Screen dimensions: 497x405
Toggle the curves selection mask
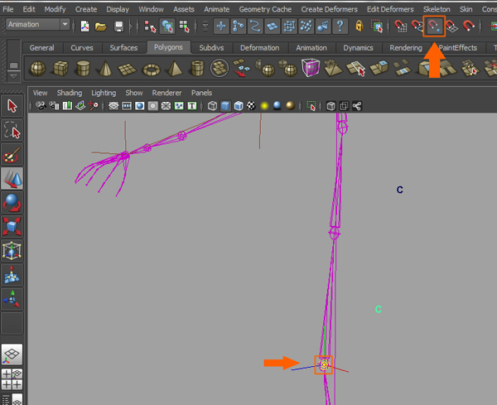pos(255,26)
